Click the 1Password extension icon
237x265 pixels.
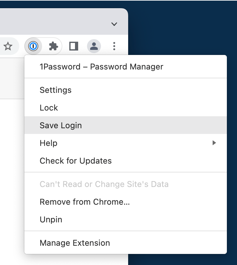33,46
